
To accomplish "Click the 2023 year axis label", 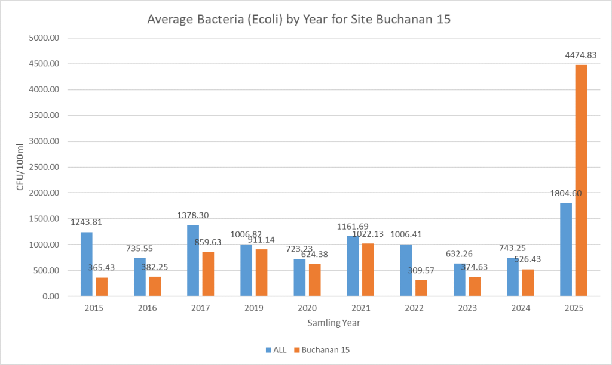I will coord(467,308).
